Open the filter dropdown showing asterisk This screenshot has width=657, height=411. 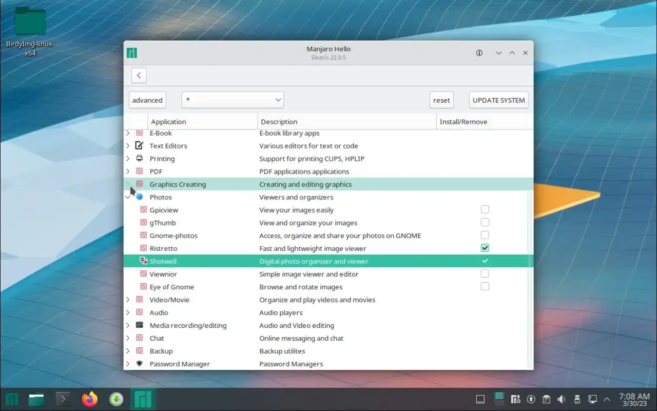[233, 100]
